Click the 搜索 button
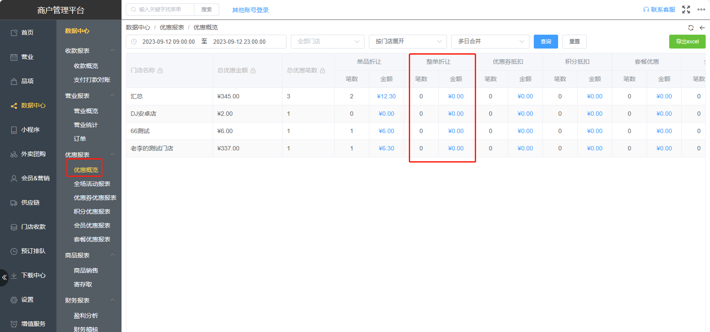This screenshot has width=710, height=332. pyautogui.click(x=207, y=10)
